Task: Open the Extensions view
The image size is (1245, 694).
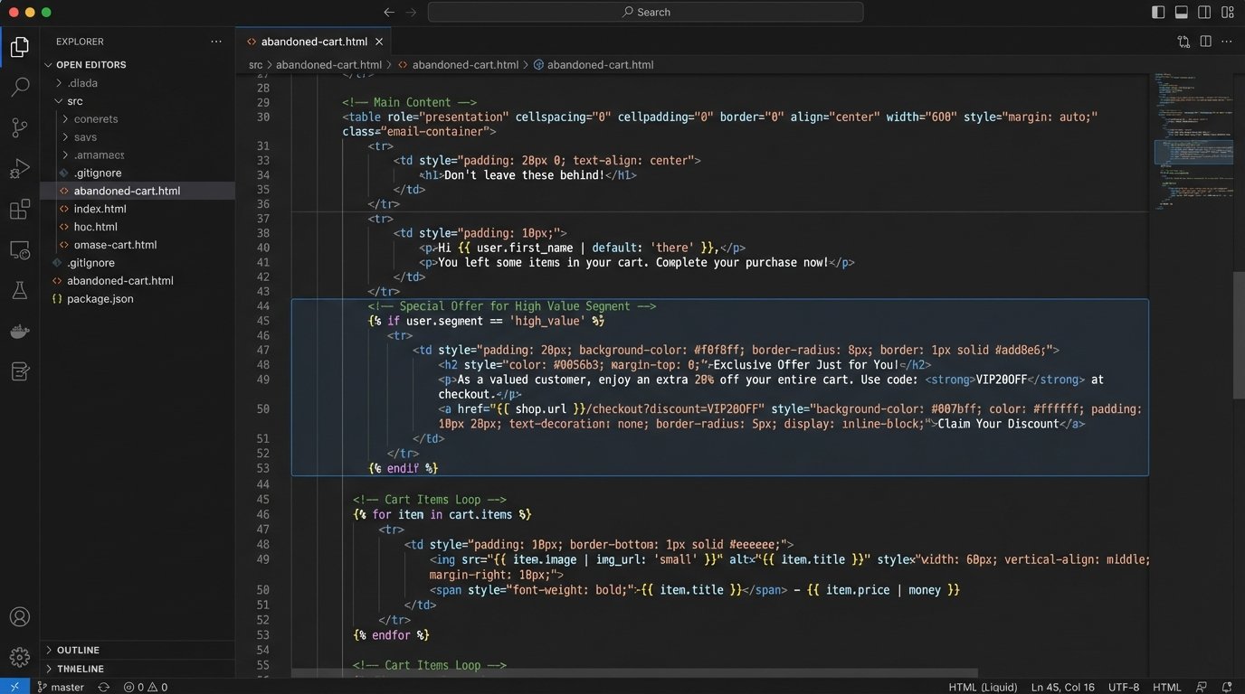Action: click(x=19, y=211)
